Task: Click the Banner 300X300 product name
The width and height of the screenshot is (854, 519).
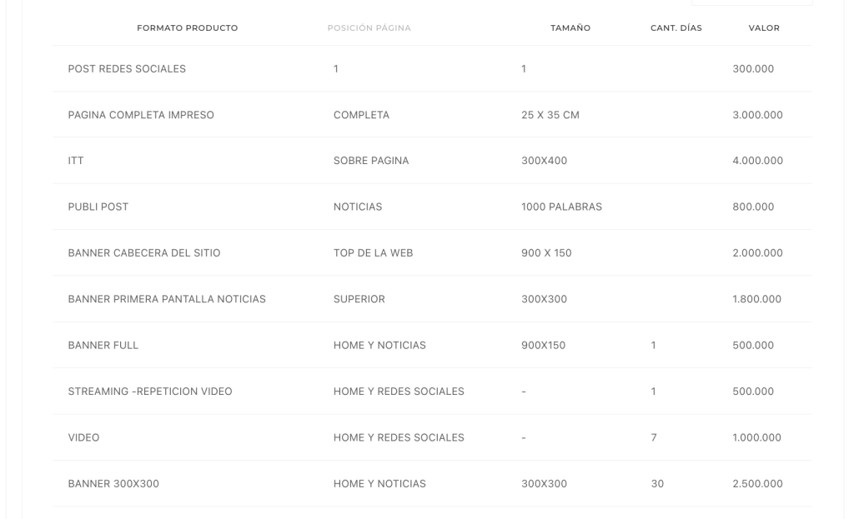Action: [113, 483]
